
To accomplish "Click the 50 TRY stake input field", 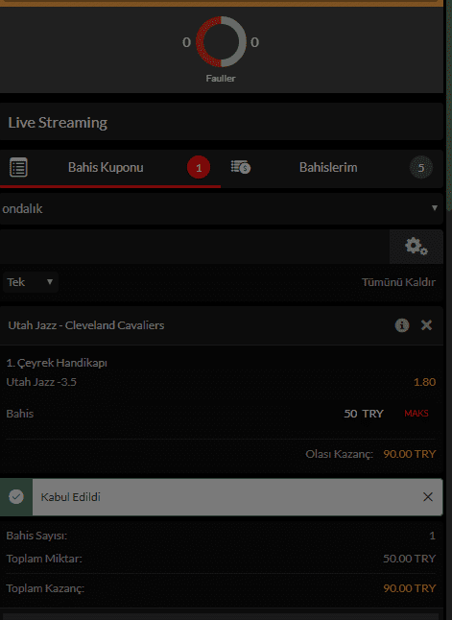I will coord(364,414).
